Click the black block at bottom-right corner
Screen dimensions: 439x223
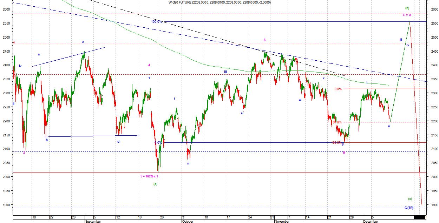[419, 217]
